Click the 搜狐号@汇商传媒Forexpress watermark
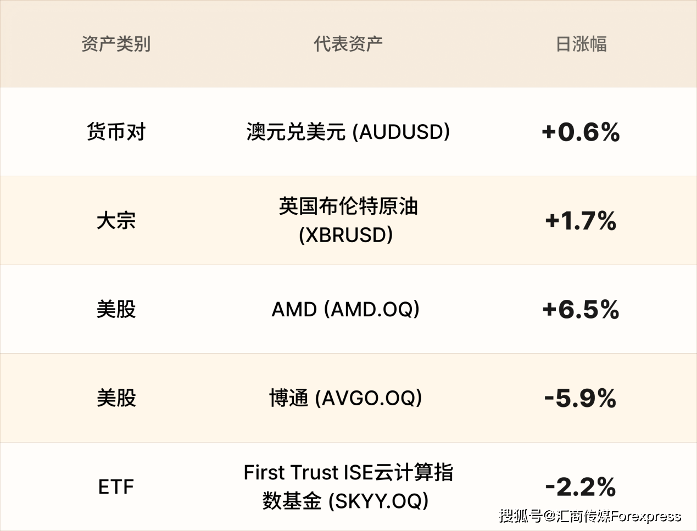This screenshot has height=531, width=697. 590,516
